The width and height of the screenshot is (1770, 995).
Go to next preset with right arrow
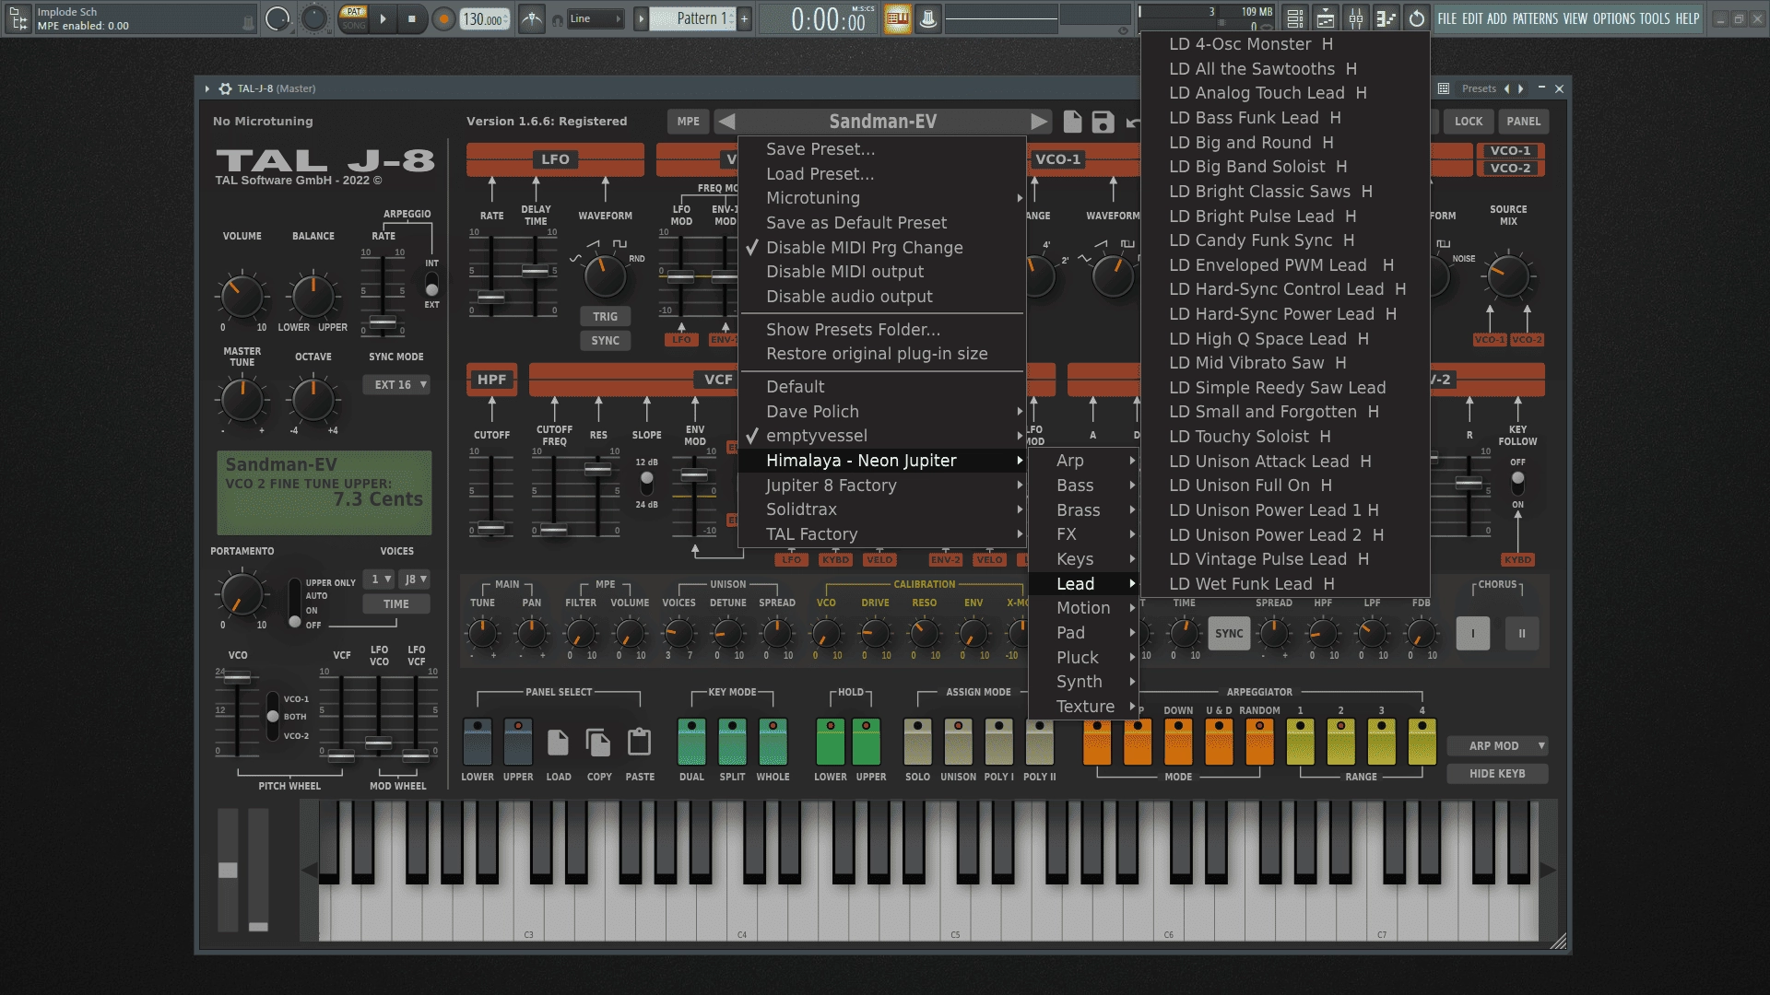(x=1039, y=122)
